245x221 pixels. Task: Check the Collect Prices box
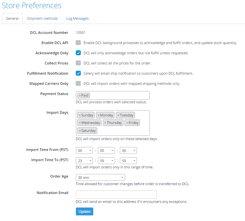point(78,63)
